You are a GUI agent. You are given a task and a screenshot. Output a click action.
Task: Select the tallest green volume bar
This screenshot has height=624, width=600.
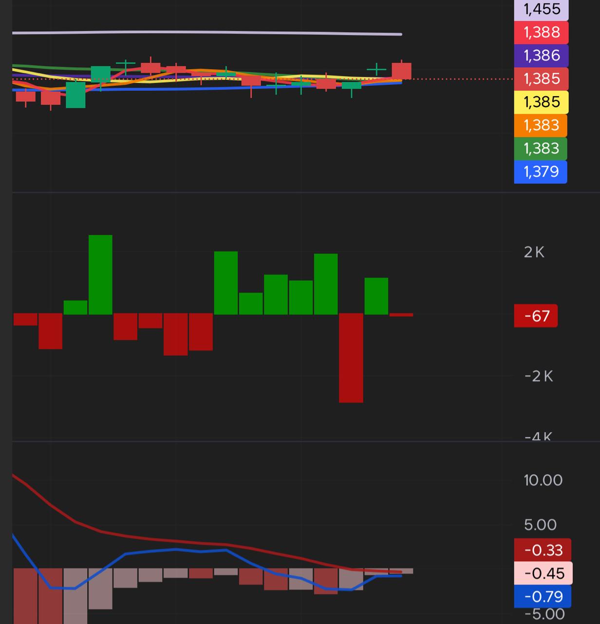(100, 274)
